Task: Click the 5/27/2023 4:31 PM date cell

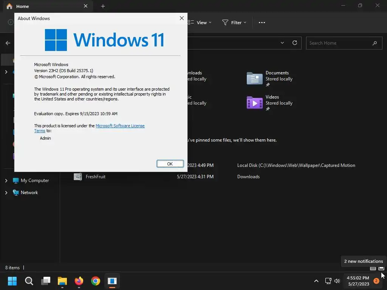Action: [195, 177]
